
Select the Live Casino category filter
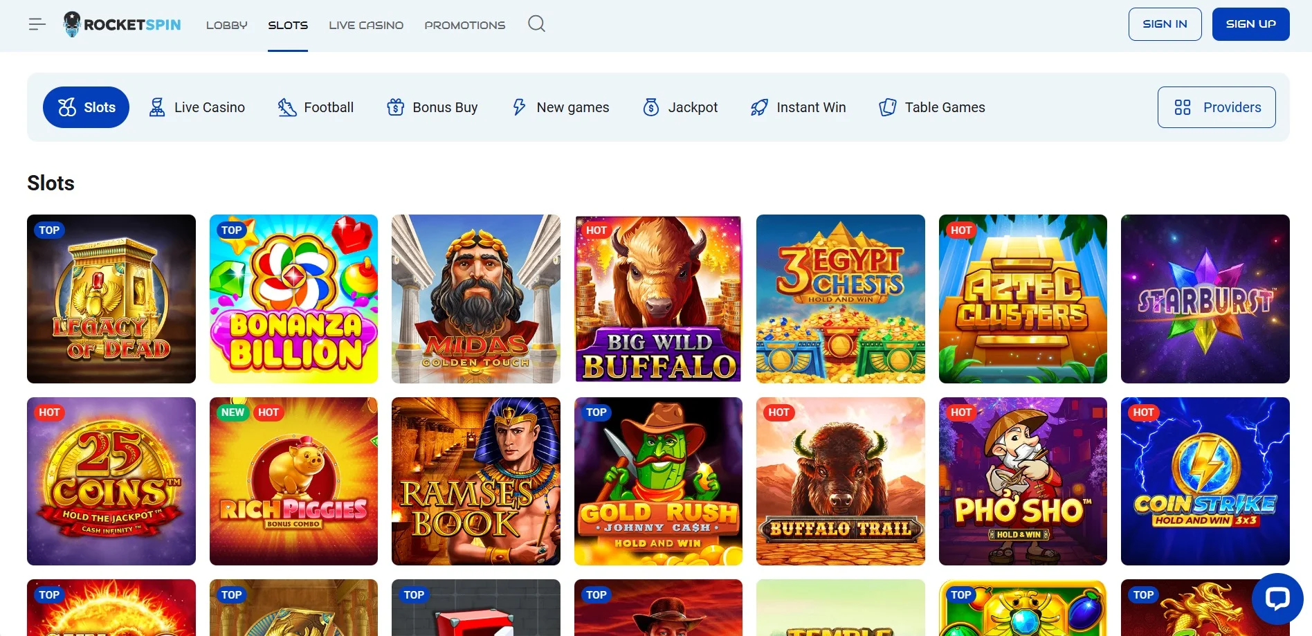click(197, 107)
